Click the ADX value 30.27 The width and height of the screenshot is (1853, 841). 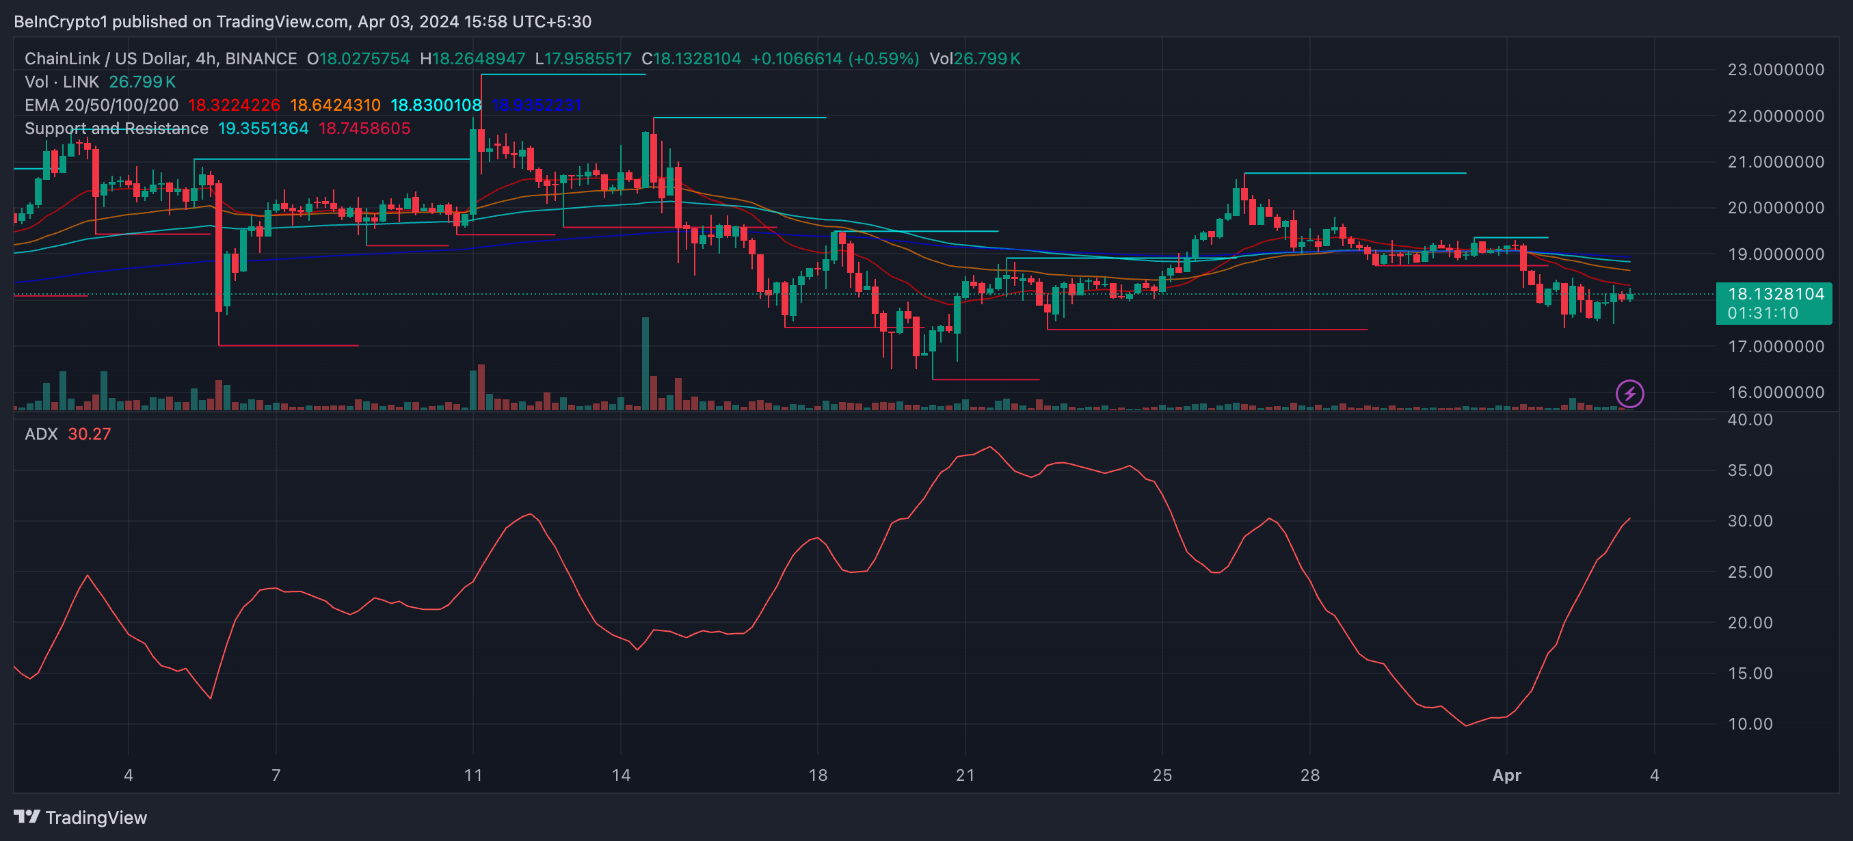(89, 433)
